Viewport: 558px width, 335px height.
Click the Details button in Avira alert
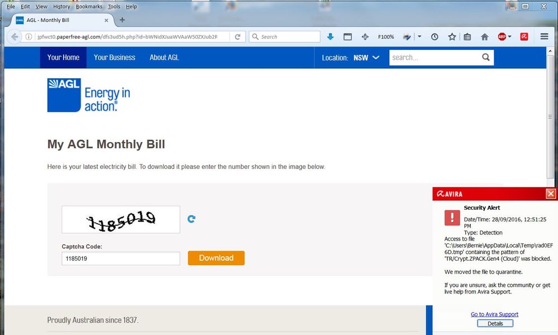click(x=495, y=323)
